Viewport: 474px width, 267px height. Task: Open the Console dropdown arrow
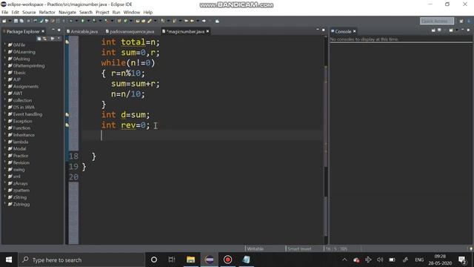pyautogui.click(x=457, y=30)
